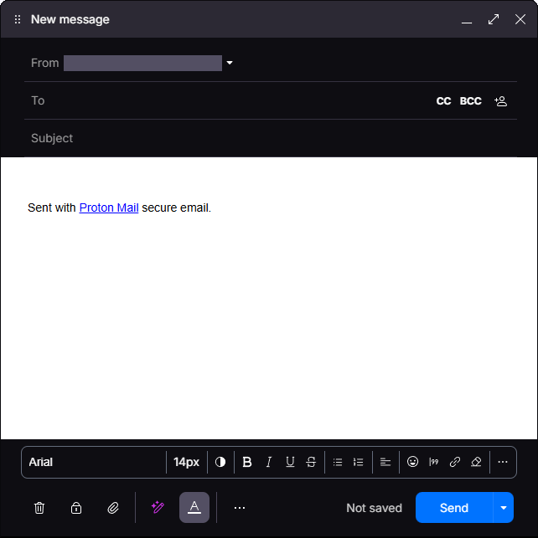Clear formatting with eraser icon
Screen dimensions: 538x538
476,462
